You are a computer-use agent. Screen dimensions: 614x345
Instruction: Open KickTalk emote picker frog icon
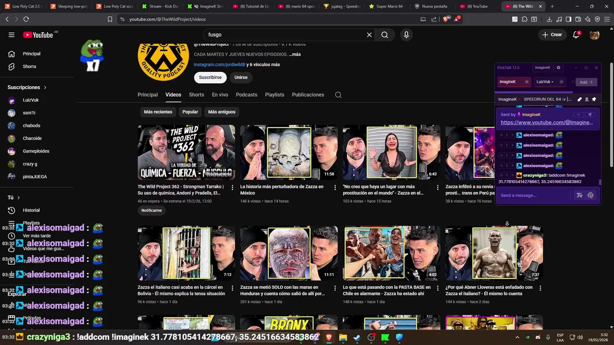[590, 195]
